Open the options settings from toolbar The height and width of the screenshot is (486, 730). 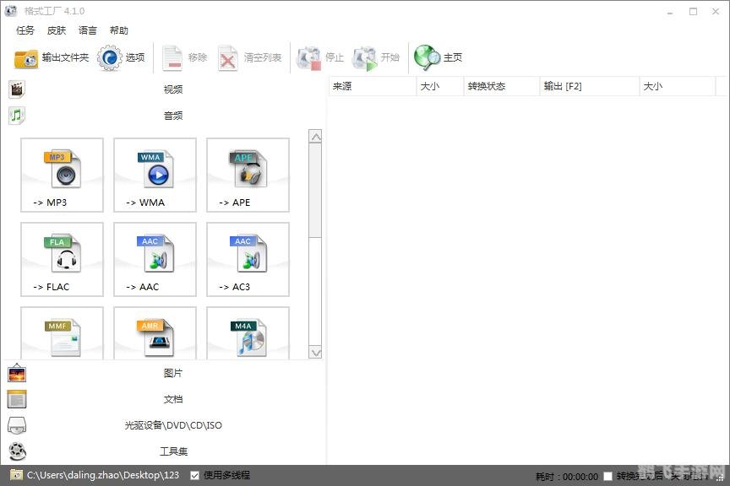pos(110,57)
